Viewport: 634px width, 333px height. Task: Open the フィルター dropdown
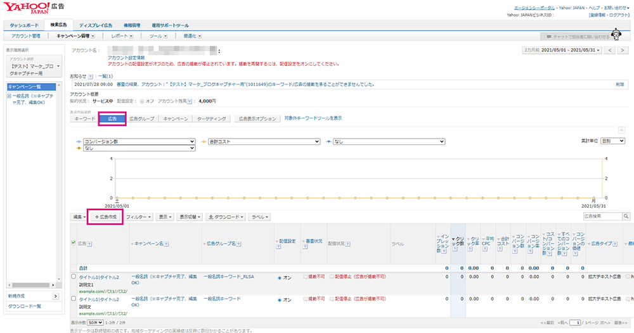(x=138, y=217)
